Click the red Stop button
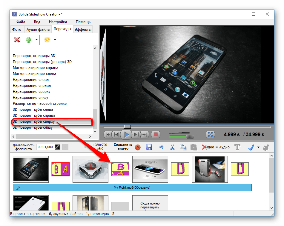Image resolution: width=284 pixels, height=226 pixels. (x=156, y=135)
